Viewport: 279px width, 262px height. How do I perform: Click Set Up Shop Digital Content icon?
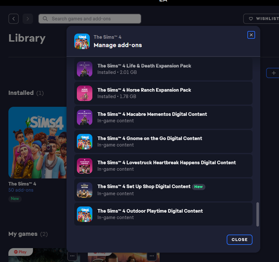tap(85, 190)
